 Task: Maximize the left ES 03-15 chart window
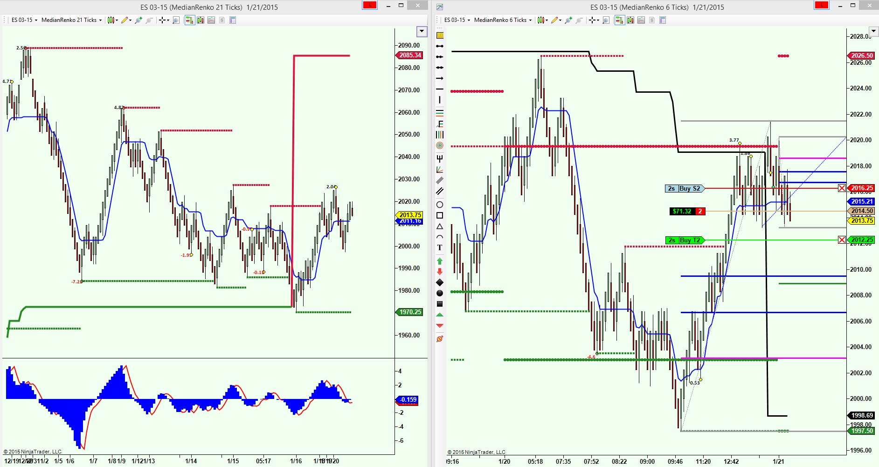point(401,5)
